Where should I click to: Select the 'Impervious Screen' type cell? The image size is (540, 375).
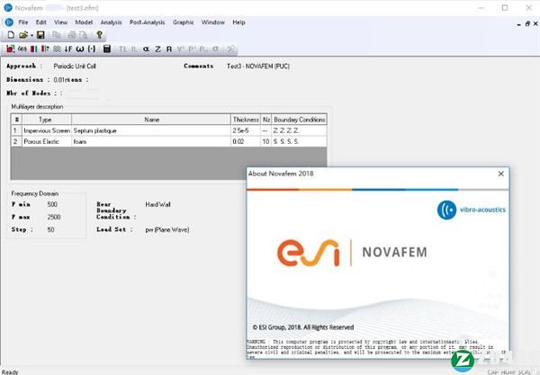pyautogui.click(x=47, y=130)
